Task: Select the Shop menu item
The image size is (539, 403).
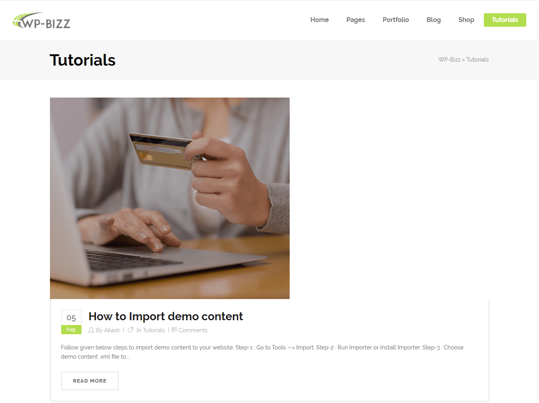Action: [466, 20]
